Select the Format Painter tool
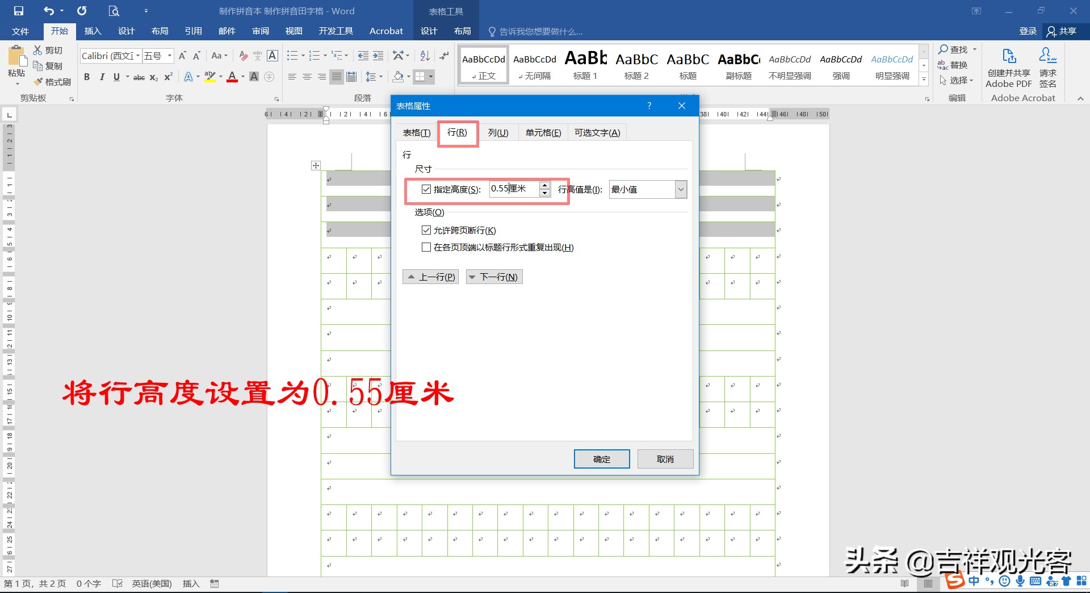 [52, 81]
